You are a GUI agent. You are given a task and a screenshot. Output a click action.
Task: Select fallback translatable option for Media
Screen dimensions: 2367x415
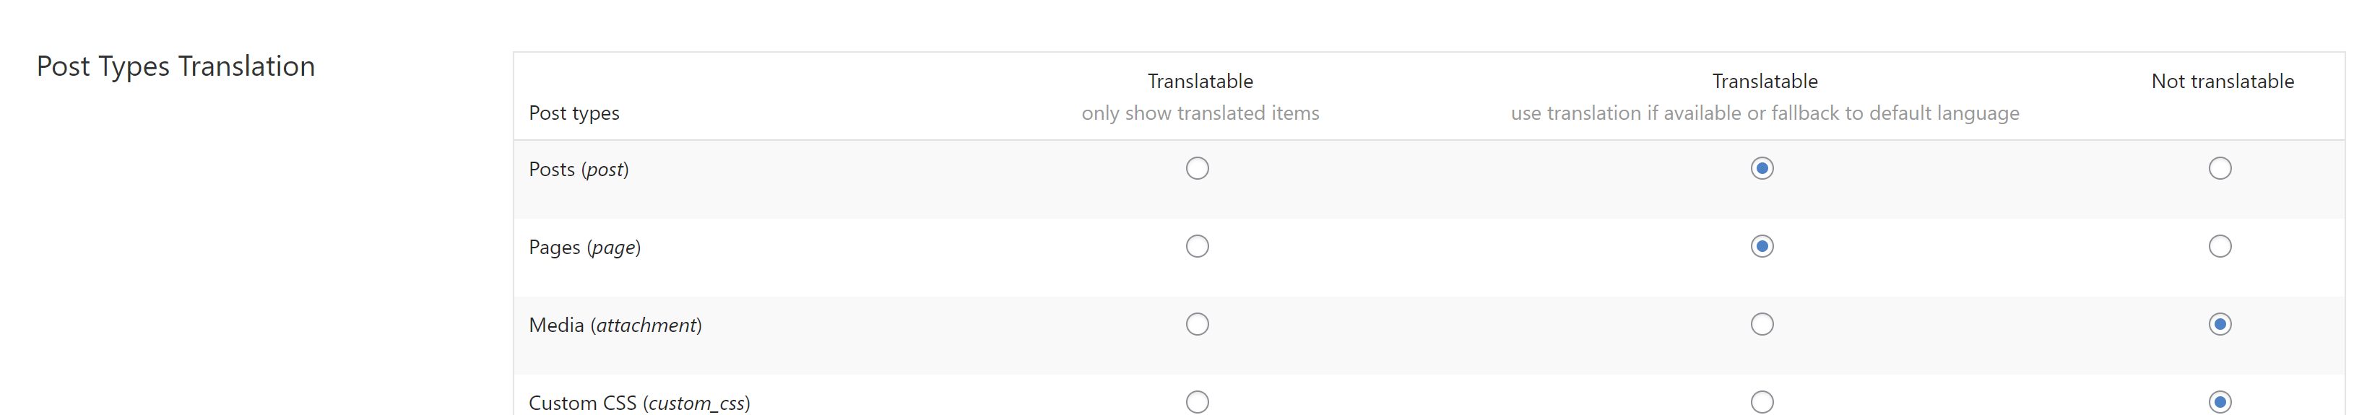pos(1762,324)
